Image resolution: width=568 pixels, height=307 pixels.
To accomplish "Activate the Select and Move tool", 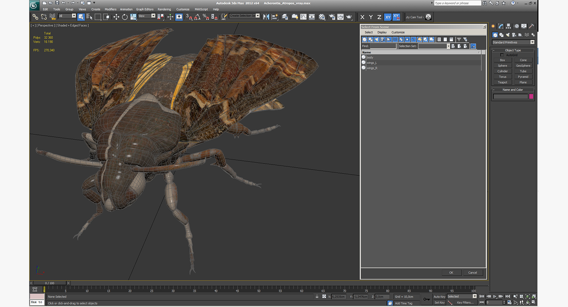I will coord(116,17).
